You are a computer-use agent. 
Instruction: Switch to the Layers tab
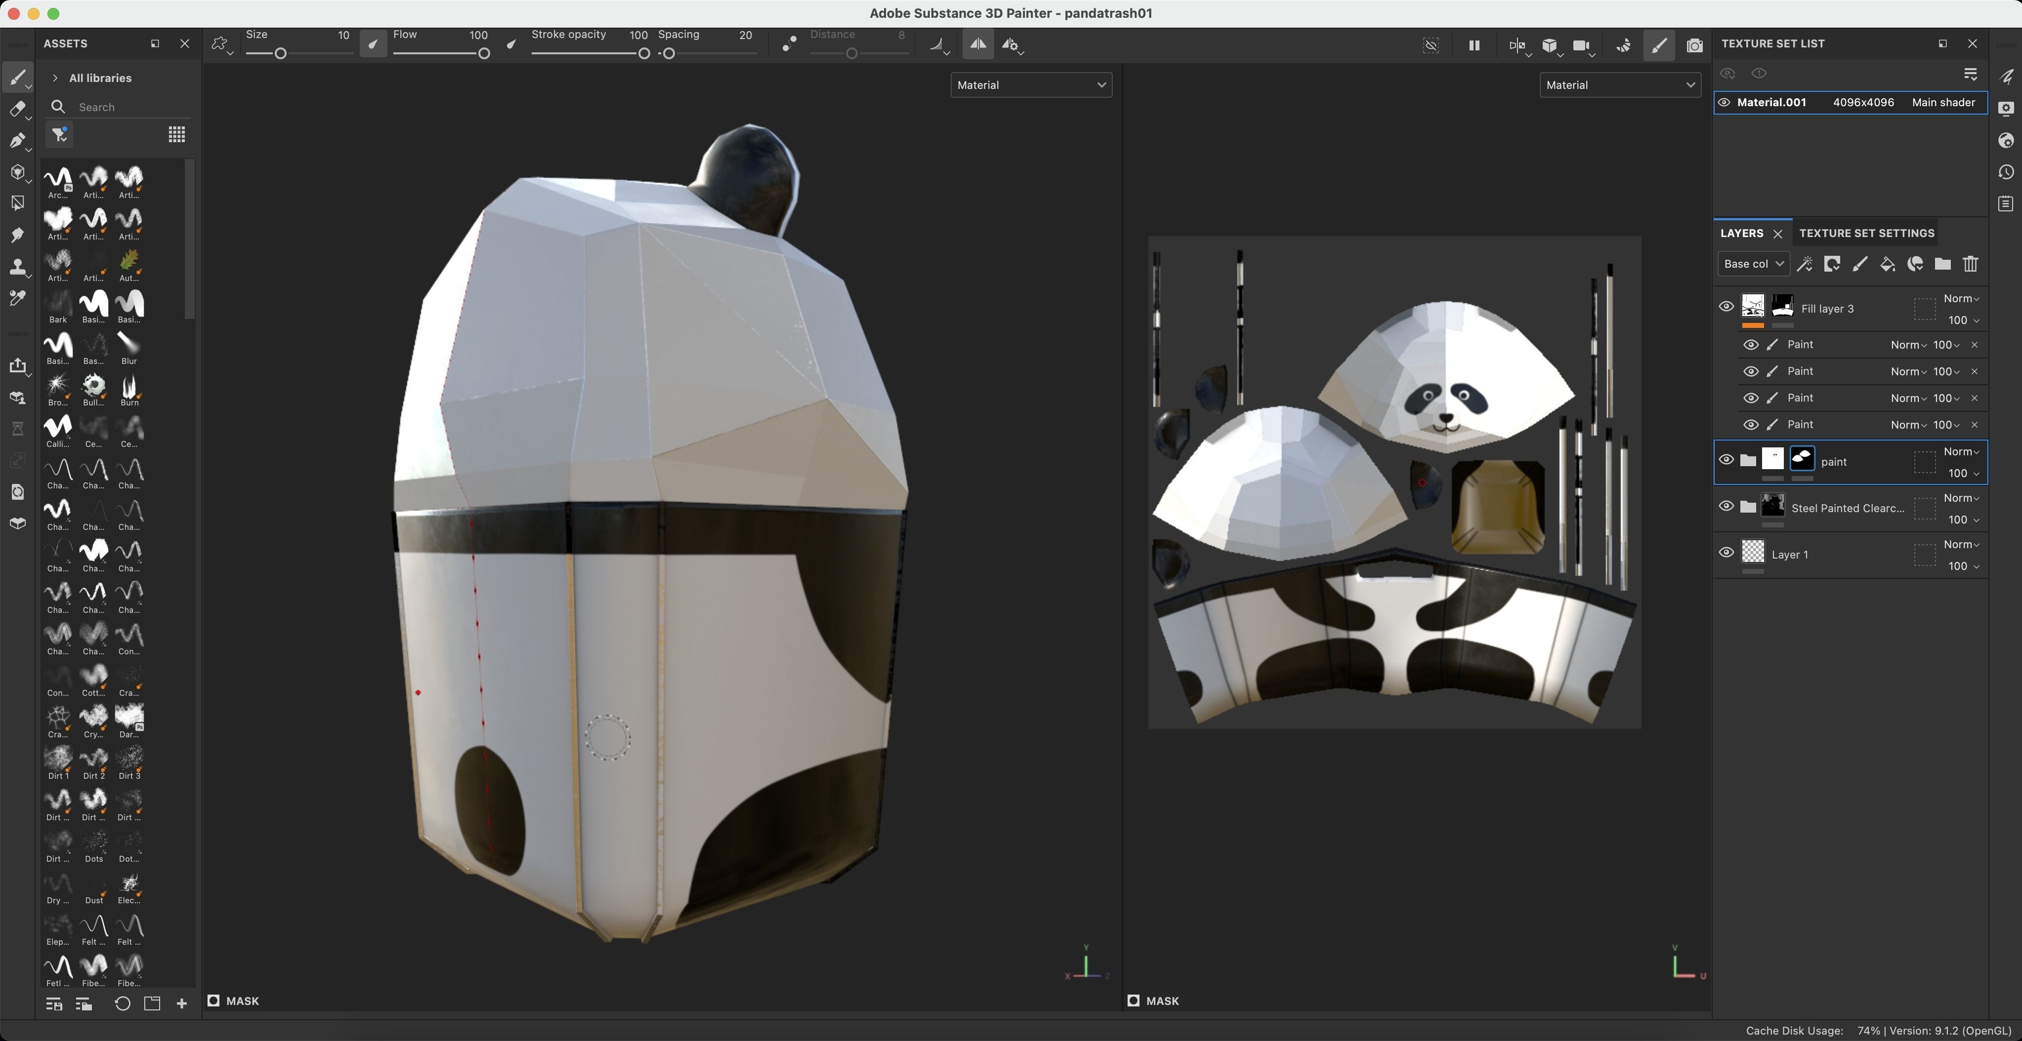[x=1741, y=233]
